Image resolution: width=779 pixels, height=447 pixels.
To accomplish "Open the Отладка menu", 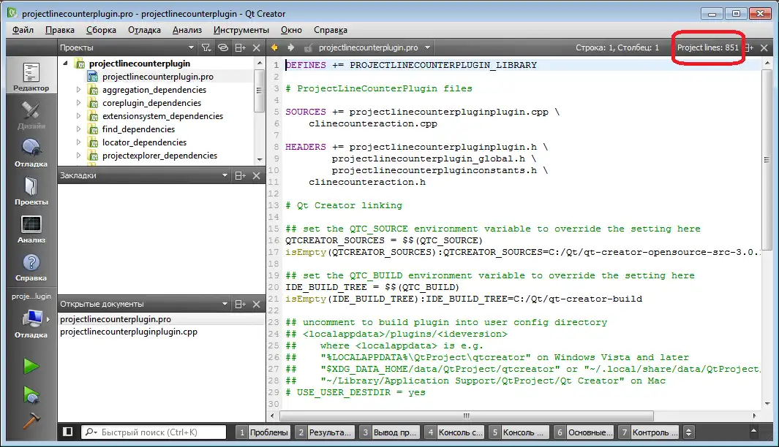I will (x=145, y=30).
